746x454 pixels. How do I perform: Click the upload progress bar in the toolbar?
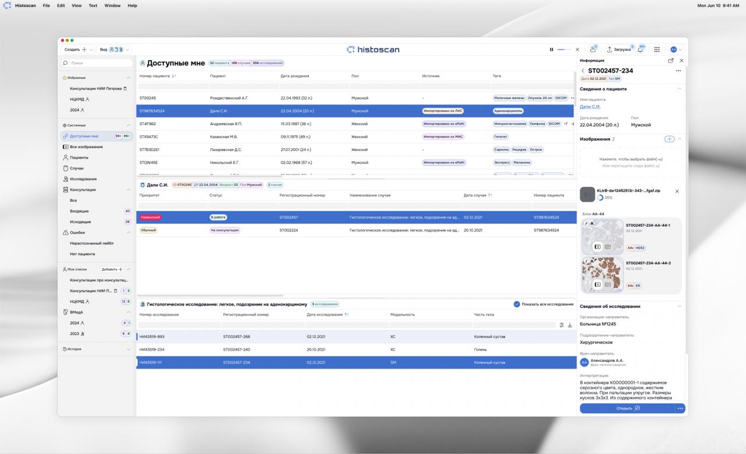pos(564,50)
